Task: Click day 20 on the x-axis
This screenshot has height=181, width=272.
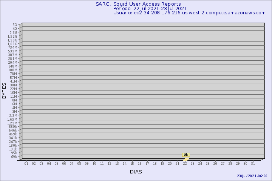Action: [170, 164]
